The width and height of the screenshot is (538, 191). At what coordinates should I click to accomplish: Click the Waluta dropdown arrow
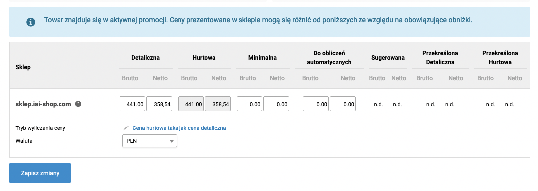[x=172, y=141]
